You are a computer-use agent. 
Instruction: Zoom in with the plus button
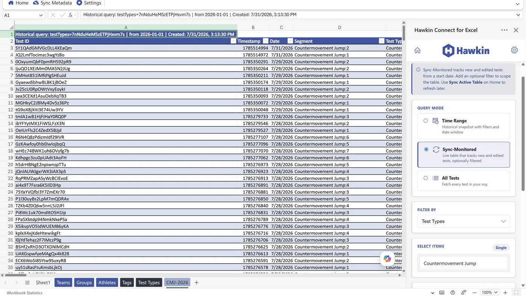[x=505, y=293]
